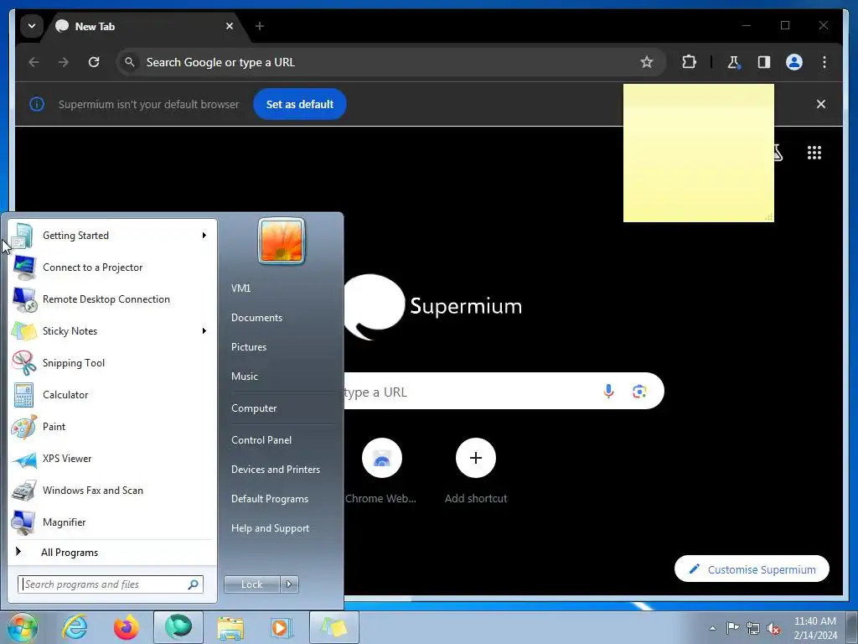Open the VM1 user folder
858x644 pixels.
point(240,288)
